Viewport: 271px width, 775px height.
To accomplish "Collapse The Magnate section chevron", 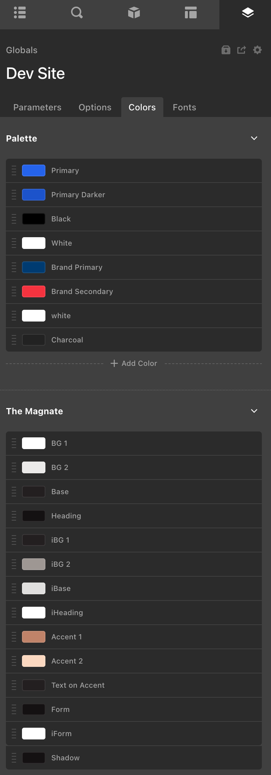I will point(254,411).
